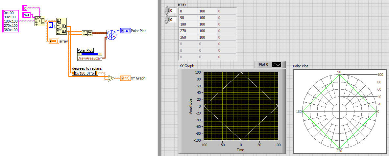Click the 180 angle label on the Polar Plot
This screenshot has width=389, height=156.
pos(299,112)
